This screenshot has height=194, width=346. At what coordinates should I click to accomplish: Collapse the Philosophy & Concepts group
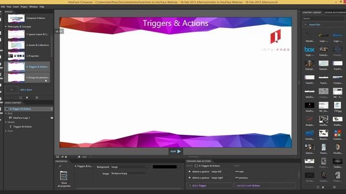6,26
